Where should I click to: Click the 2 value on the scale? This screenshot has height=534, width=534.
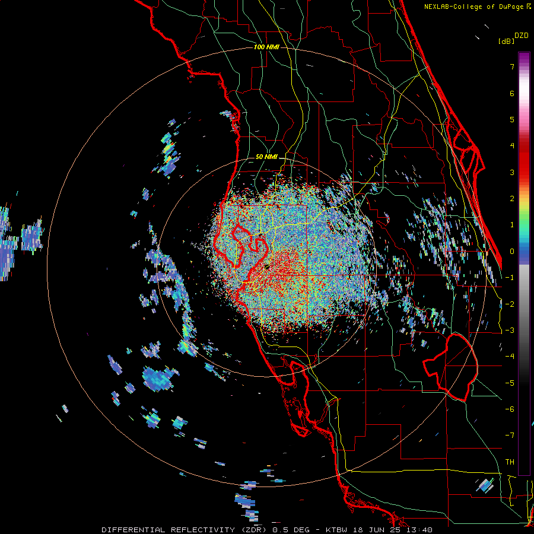coord(512,198)
